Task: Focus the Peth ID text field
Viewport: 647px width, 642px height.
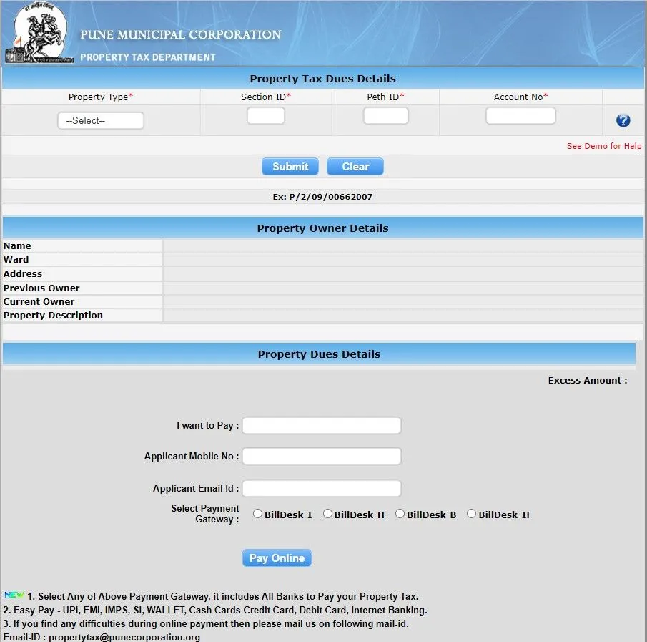Action: (385, 116)
